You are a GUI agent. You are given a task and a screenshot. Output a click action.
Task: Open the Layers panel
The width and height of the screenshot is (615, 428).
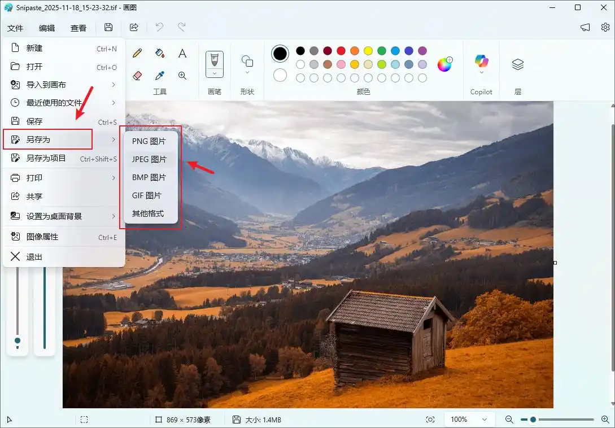(517, 64)
